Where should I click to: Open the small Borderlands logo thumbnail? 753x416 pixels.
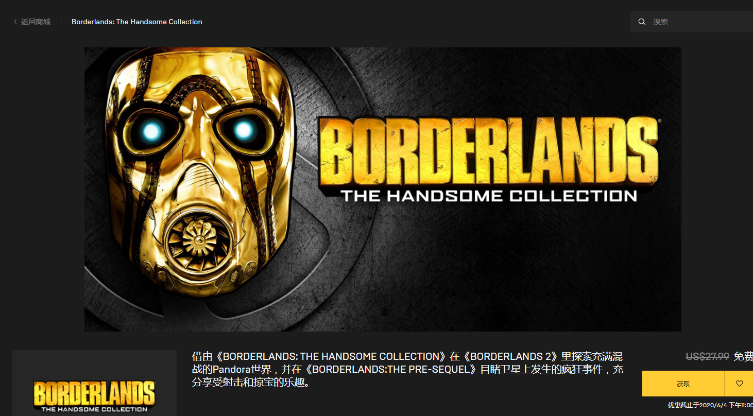[x=94, y=383]
